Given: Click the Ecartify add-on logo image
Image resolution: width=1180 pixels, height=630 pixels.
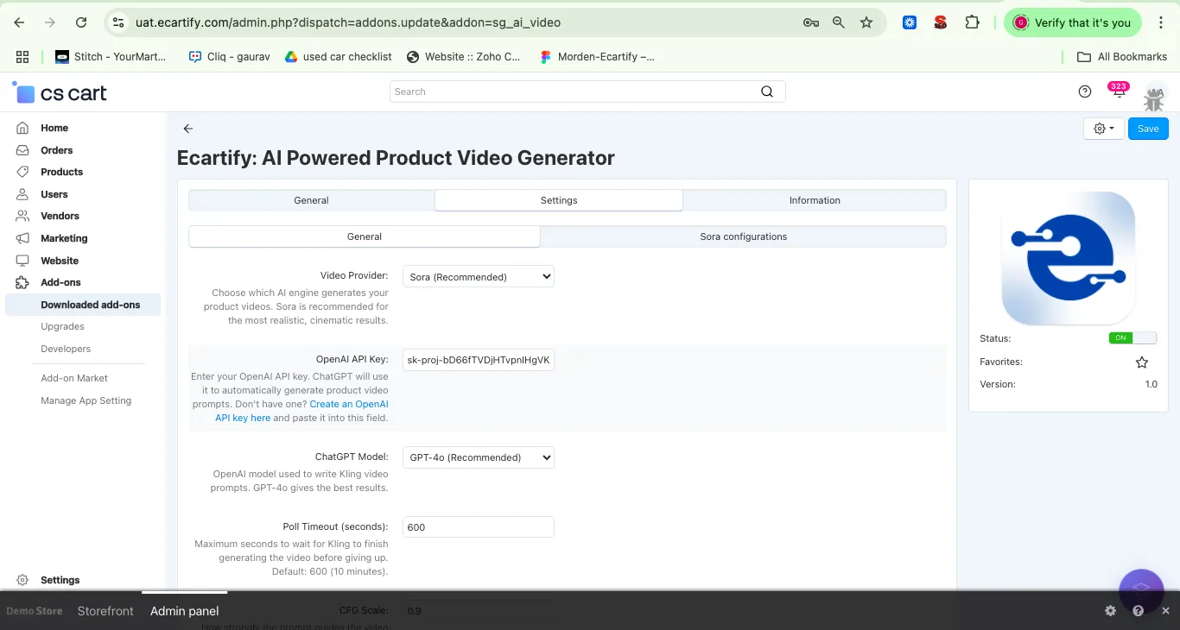Looking at the screenshot, I should coord(1069,257).
